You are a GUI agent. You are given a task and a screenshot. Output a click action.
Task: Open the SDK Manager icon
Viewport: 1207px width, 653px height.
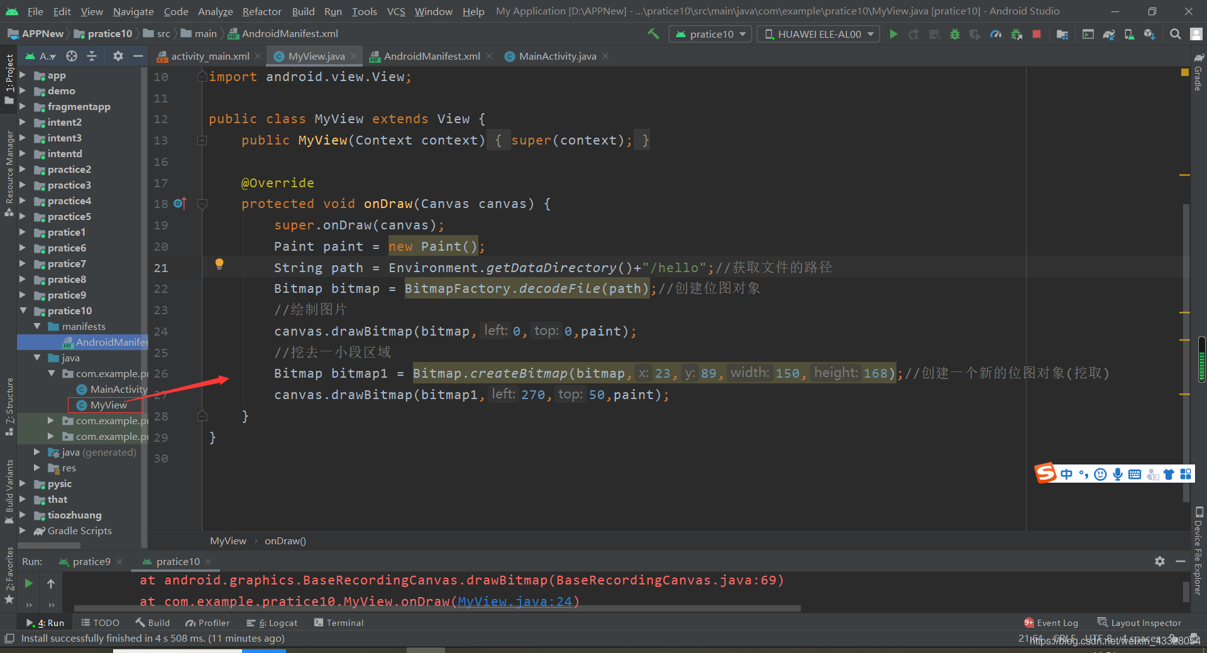[x=1150, y=34]
